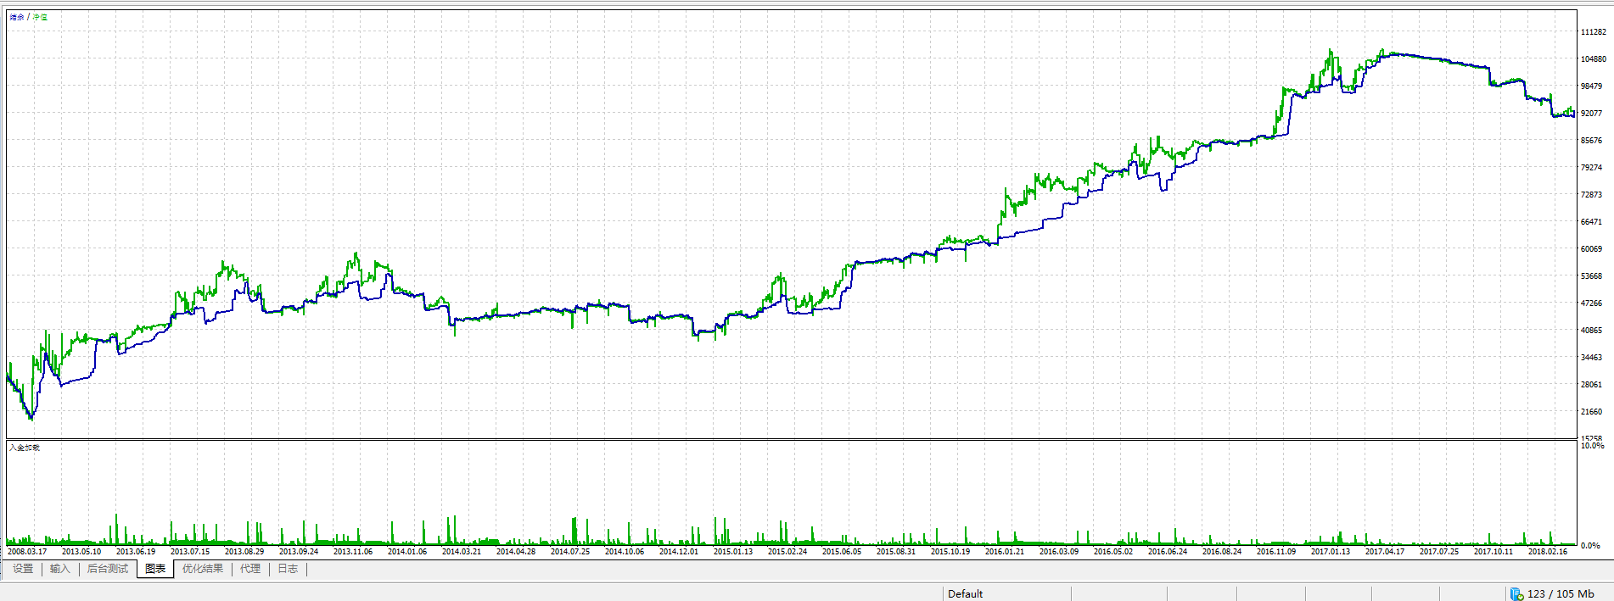Viewport: 1614px width, 601px height.
Task: Click the blue 结余 balance legend label
Action: (x=17, y=17)
